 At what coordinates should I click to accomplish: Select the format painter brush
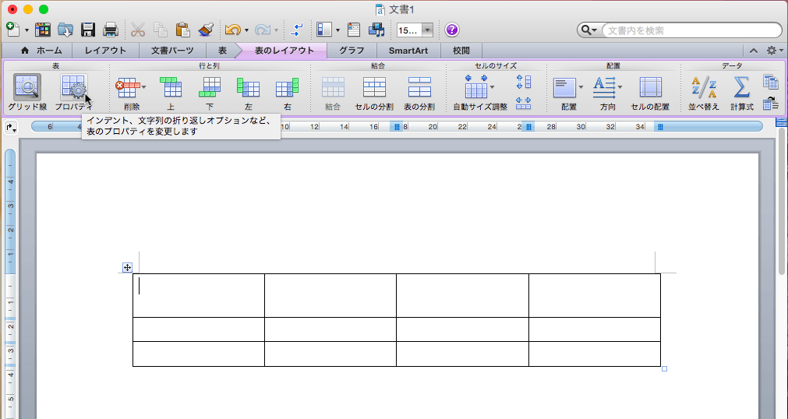click(205, 30)
